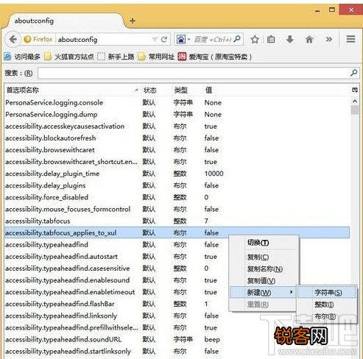
Task: Select accessibility.force_disabled row
Action: tap(177, 197)
